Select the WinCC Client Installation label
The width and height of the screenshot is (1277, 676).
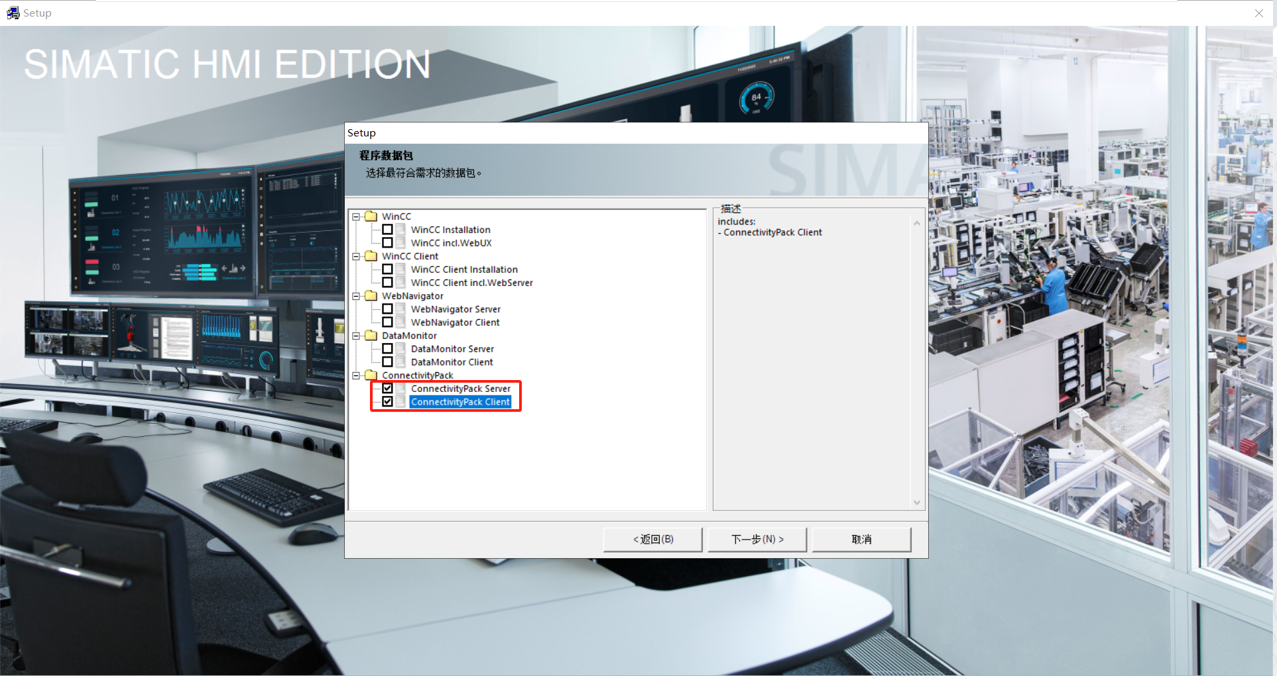click(464, 269)
